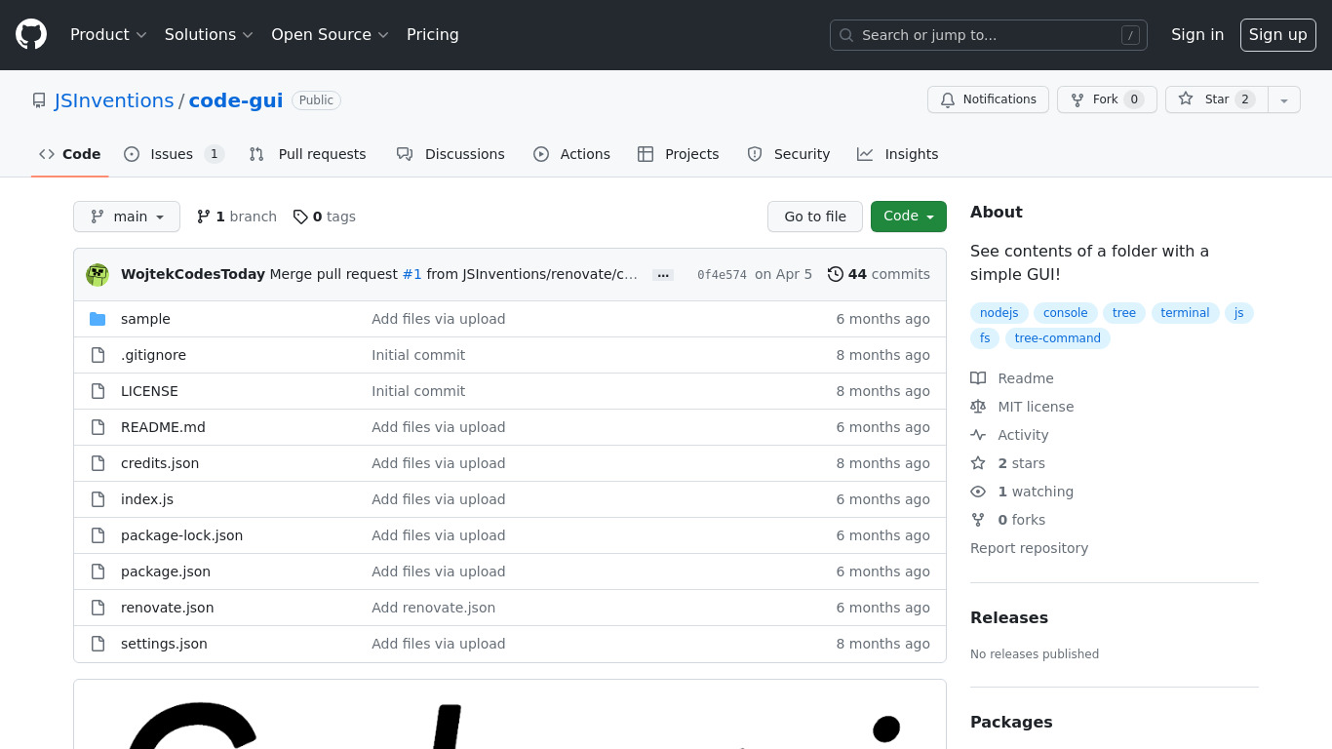Click the Search or jump to field
1332x749 pixels.
tap(988, 35)
